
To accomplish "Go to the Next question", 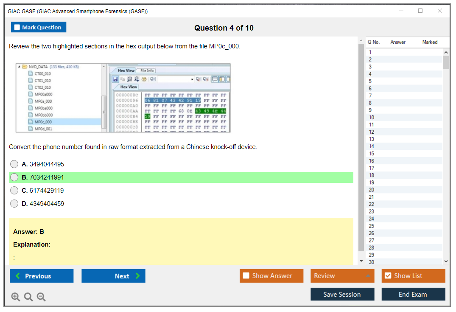I will [113, 276].
